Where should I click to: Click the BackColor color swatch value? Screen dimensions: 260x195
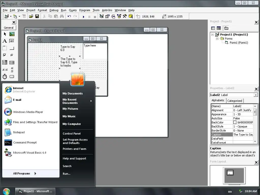pyautogui.click(x=235, y=122)
